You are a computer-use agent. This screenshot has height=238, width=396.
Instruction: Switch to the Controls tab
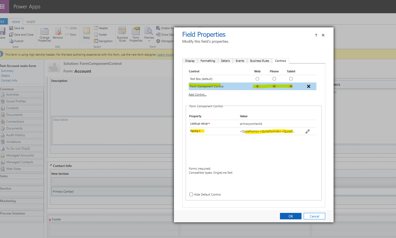(x=280, y=61)
